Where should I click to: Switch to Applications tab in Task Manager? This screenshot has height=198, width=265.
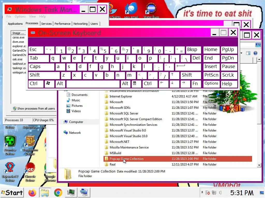point(15,24)
